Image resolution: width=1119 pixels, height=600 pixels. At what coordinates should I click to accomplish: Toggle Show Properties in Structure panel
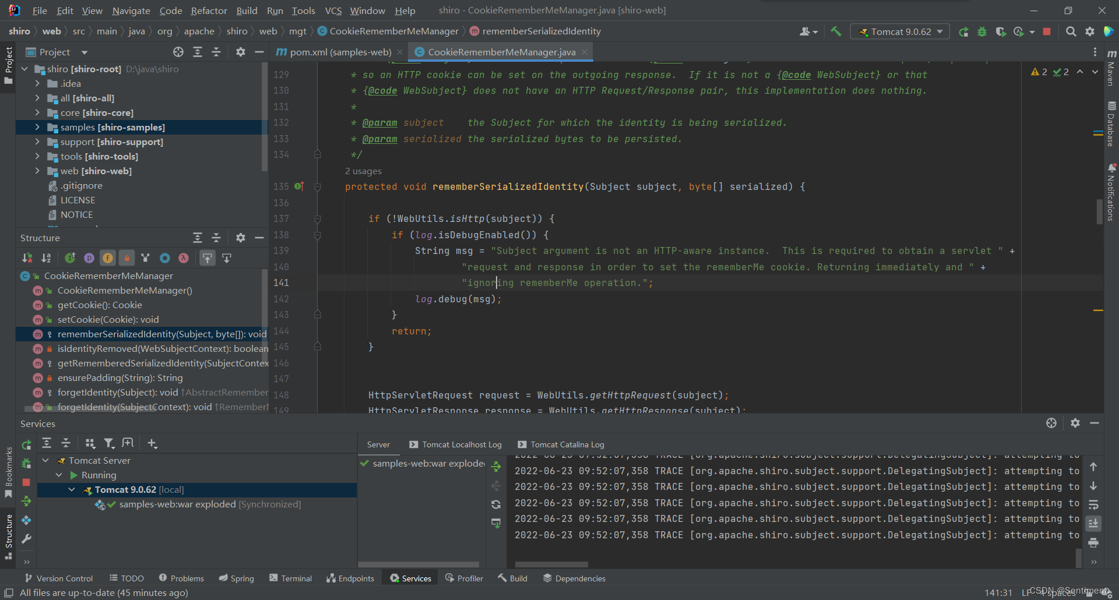point(89,257)
